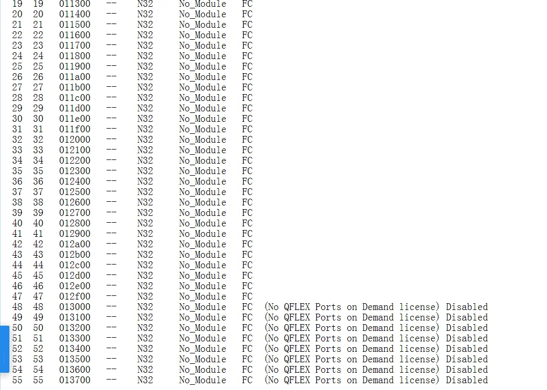Click 'Disabled' status on row 52

pyautogui.click(x=467, y=349)
